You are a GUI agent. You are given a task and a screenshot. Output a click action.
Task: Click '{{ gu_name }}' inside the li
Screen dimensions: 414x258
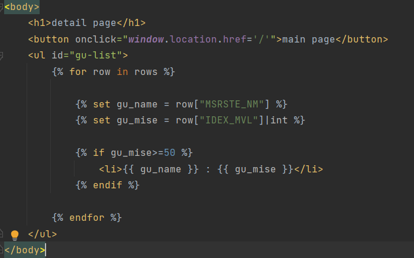click(160, 169)
